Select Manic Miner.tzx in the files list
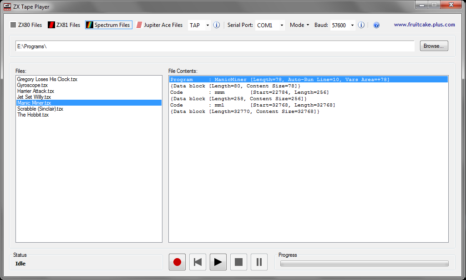Viewport: 466px width, 280px height. [89, 103]
